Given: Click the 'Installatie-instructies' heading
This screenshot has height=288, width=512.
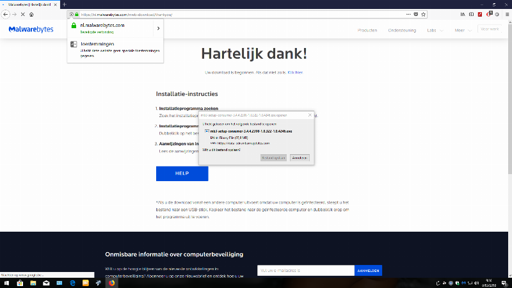Looking at the screenshot, I should (x=187, y=94).
